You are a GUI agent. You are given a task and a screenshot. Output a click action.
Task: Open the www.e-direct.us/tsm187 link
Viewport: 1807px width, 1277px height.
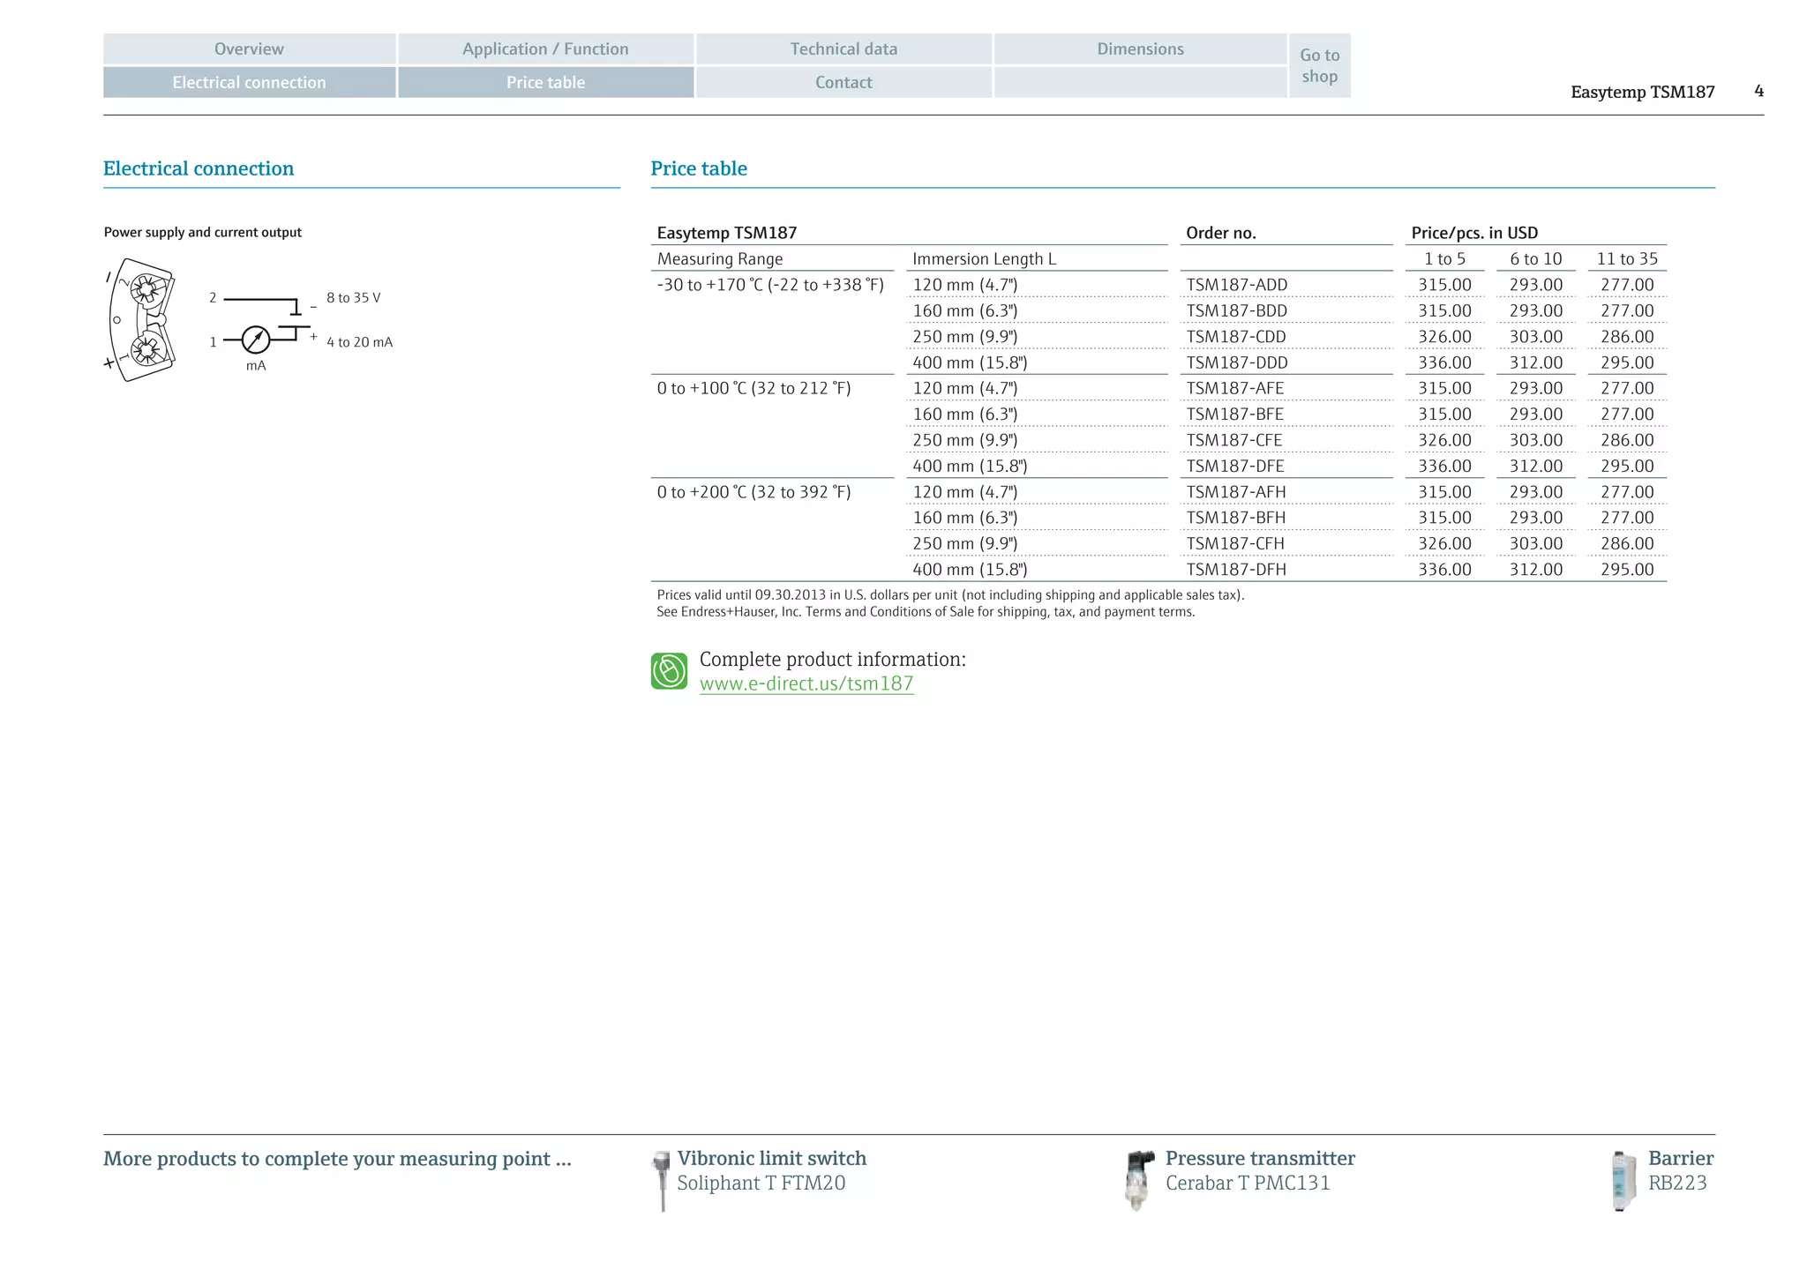(x=806, y=684)
